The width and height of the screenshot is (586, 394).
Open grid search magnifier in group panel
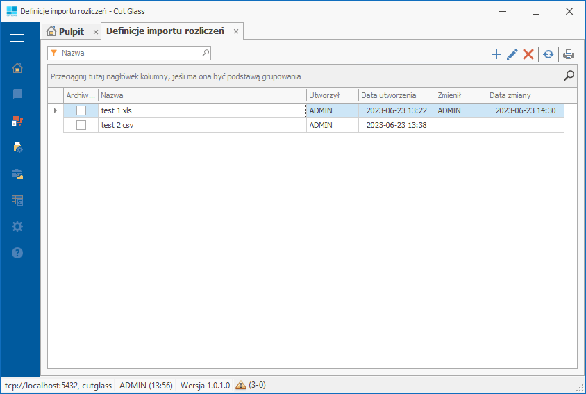pos(569,76)
